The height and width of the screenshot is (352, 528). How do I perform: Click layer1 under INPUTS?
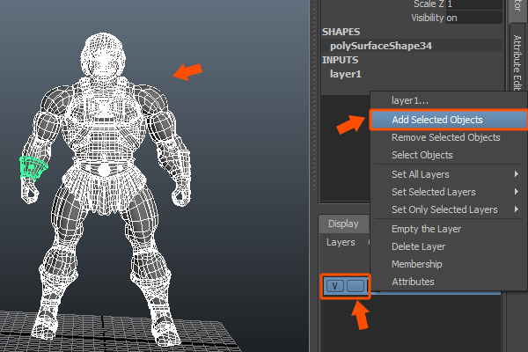point(346,74)
